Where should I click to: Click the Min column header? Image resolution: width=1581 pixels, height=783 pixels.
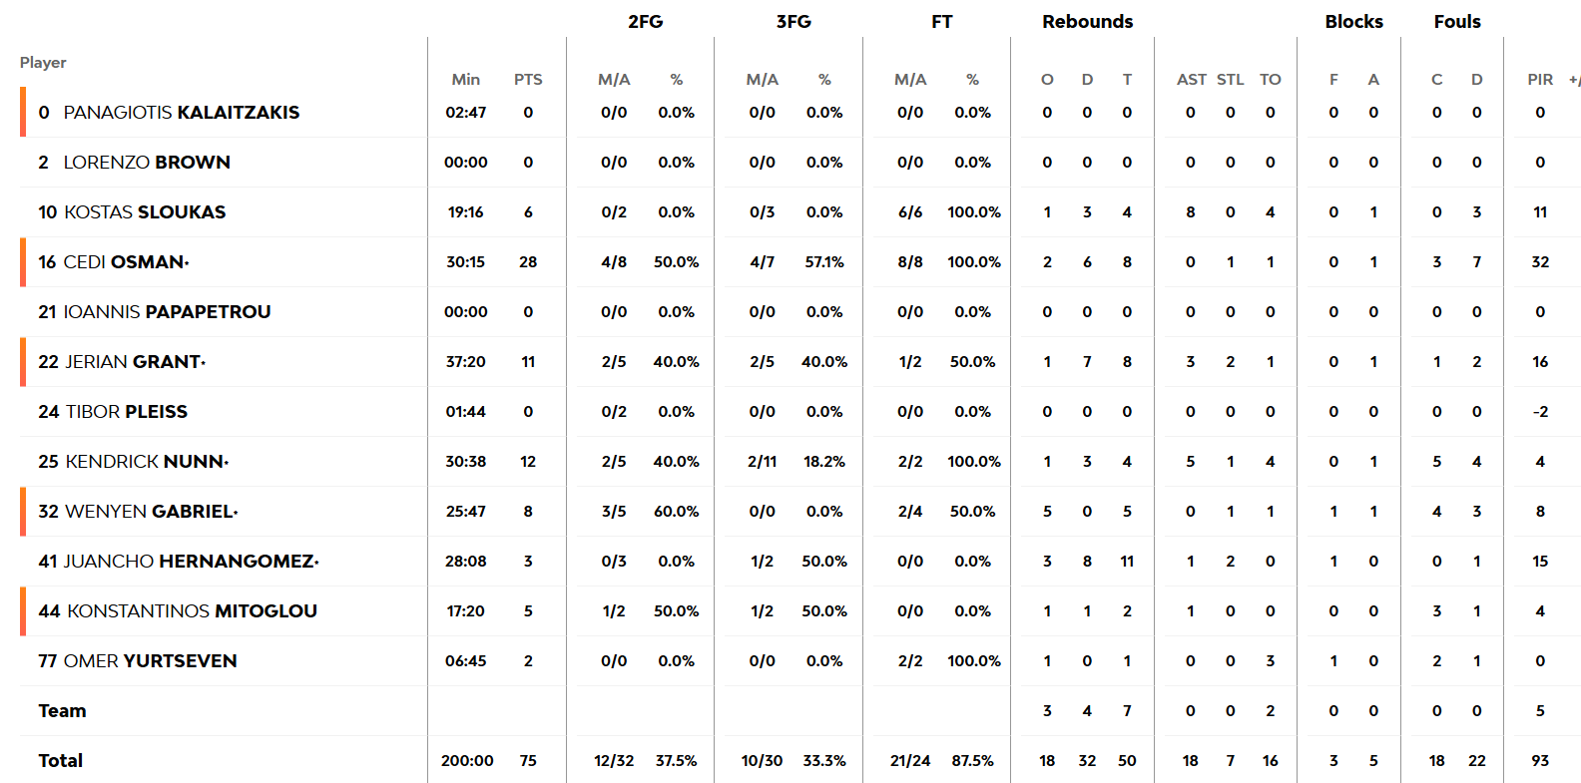pyautogui.click(x=466, y=80)
